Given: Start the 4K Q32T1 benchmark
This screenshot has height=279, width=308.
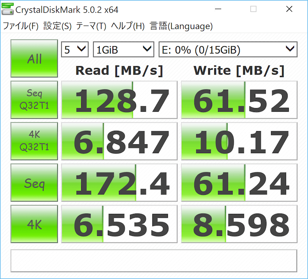Looking at the screenshot, I should (x=34, y=141).
